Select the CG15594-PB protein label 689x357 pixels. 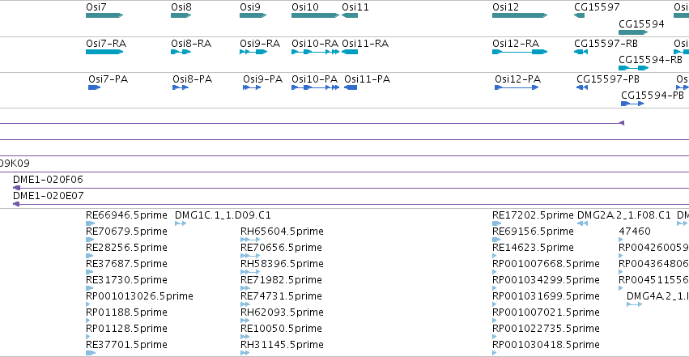coord(653,96)
